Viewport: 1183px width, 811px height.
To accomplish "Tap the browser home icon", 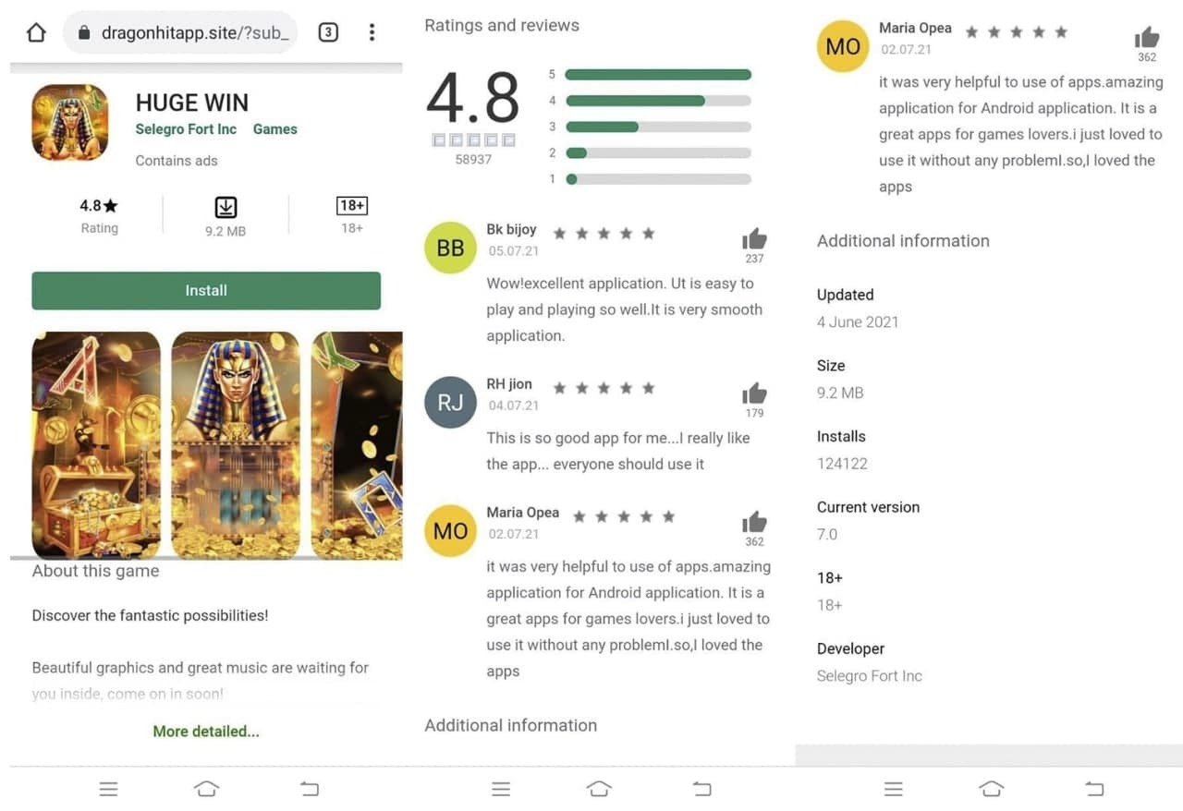I will (36, 33).
